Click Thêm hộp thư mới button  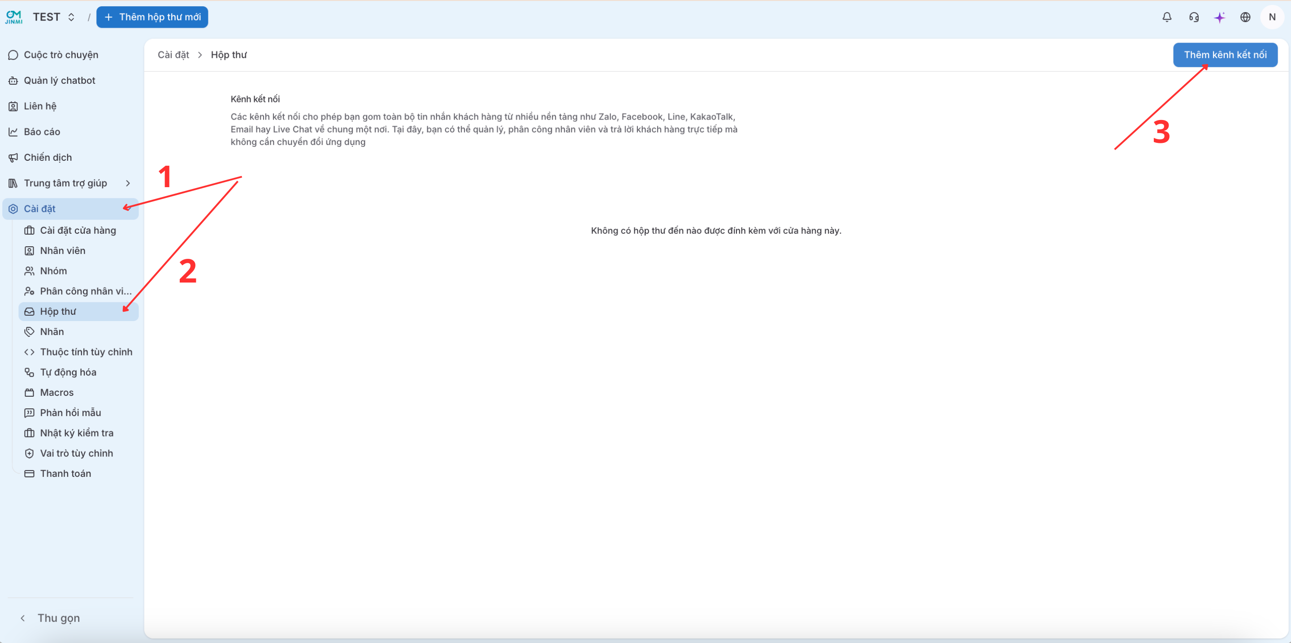tap(152, 17)
